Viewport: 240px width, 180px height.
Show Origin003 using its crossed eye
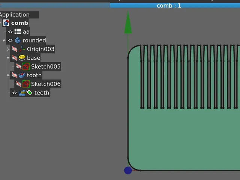click(14, 49)
